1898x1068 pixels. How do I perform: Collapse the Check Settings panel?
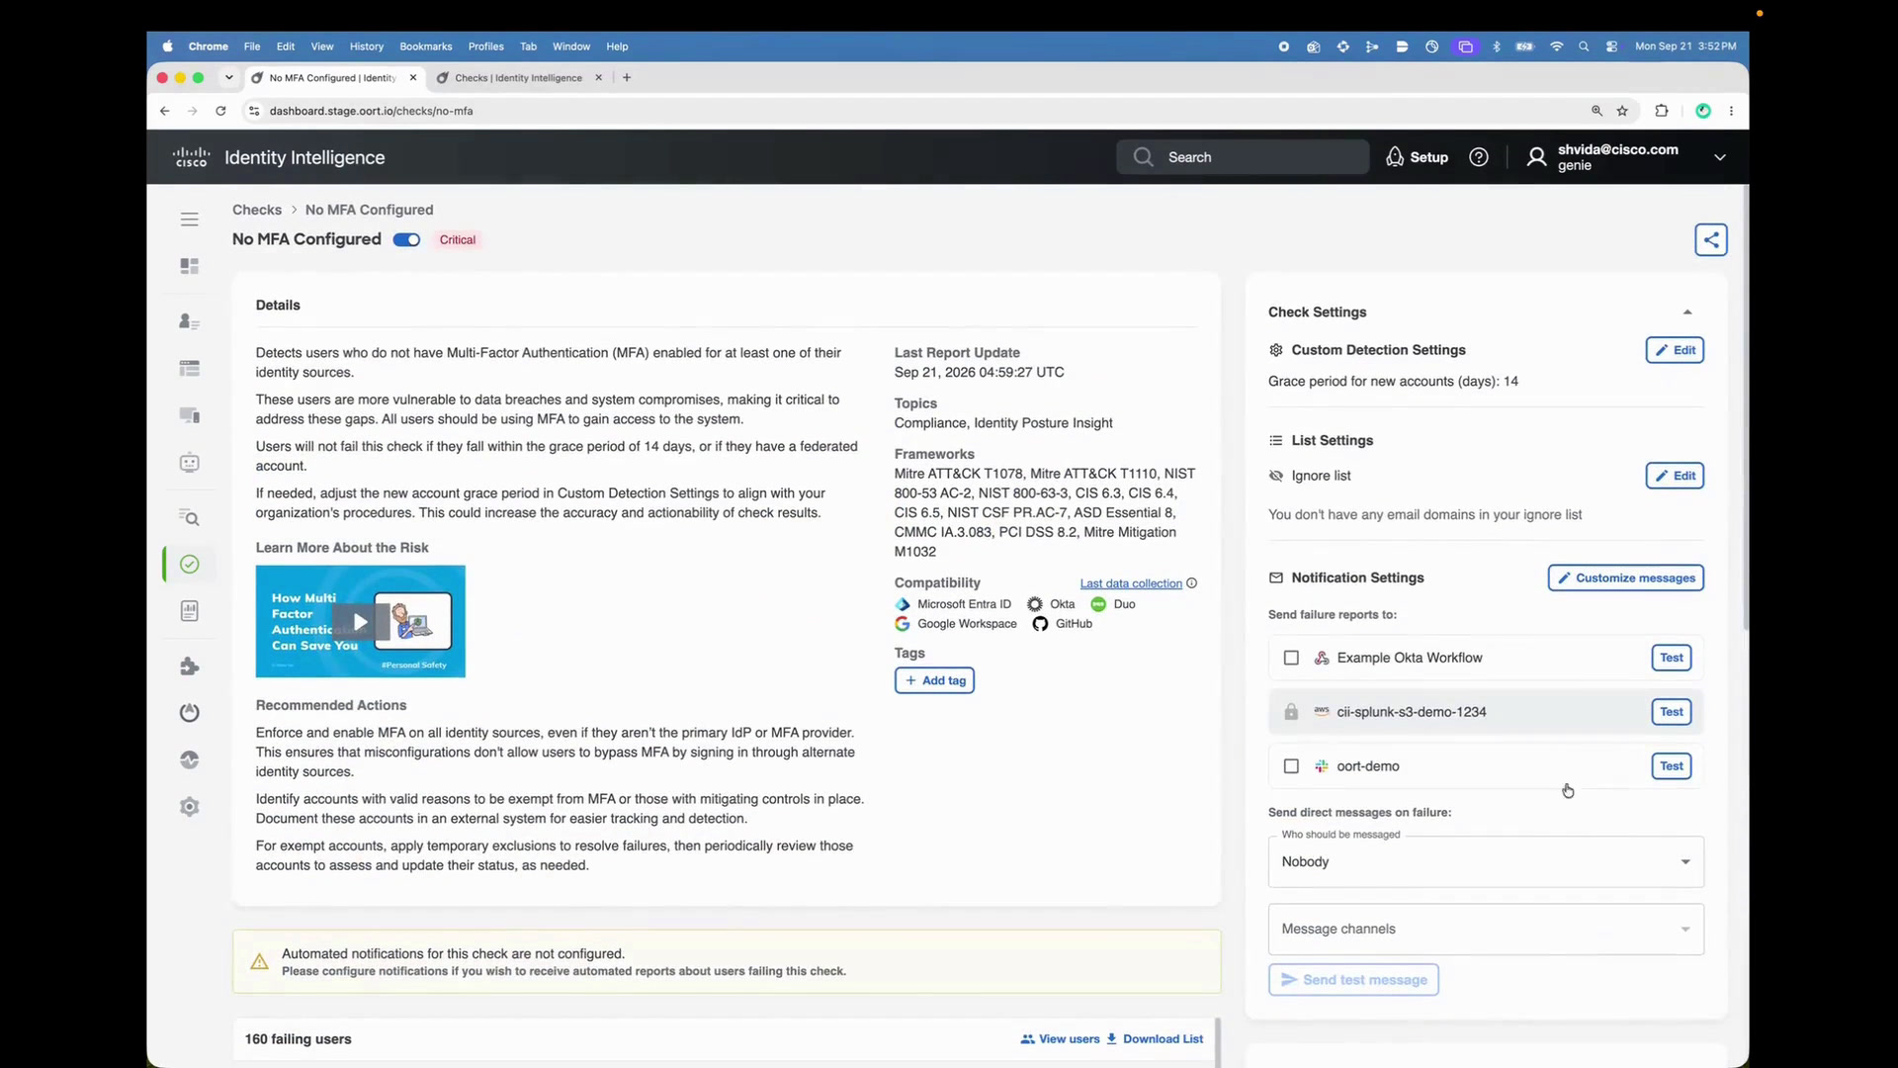pyautogui.click(x=1687, y=312)
